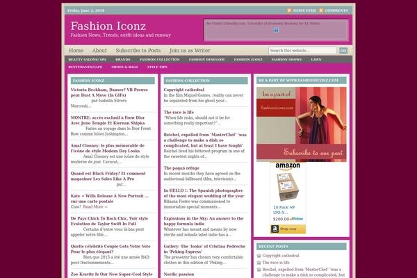Open Amal Clooney memorable looks article
417x278 pixels.
108,148
